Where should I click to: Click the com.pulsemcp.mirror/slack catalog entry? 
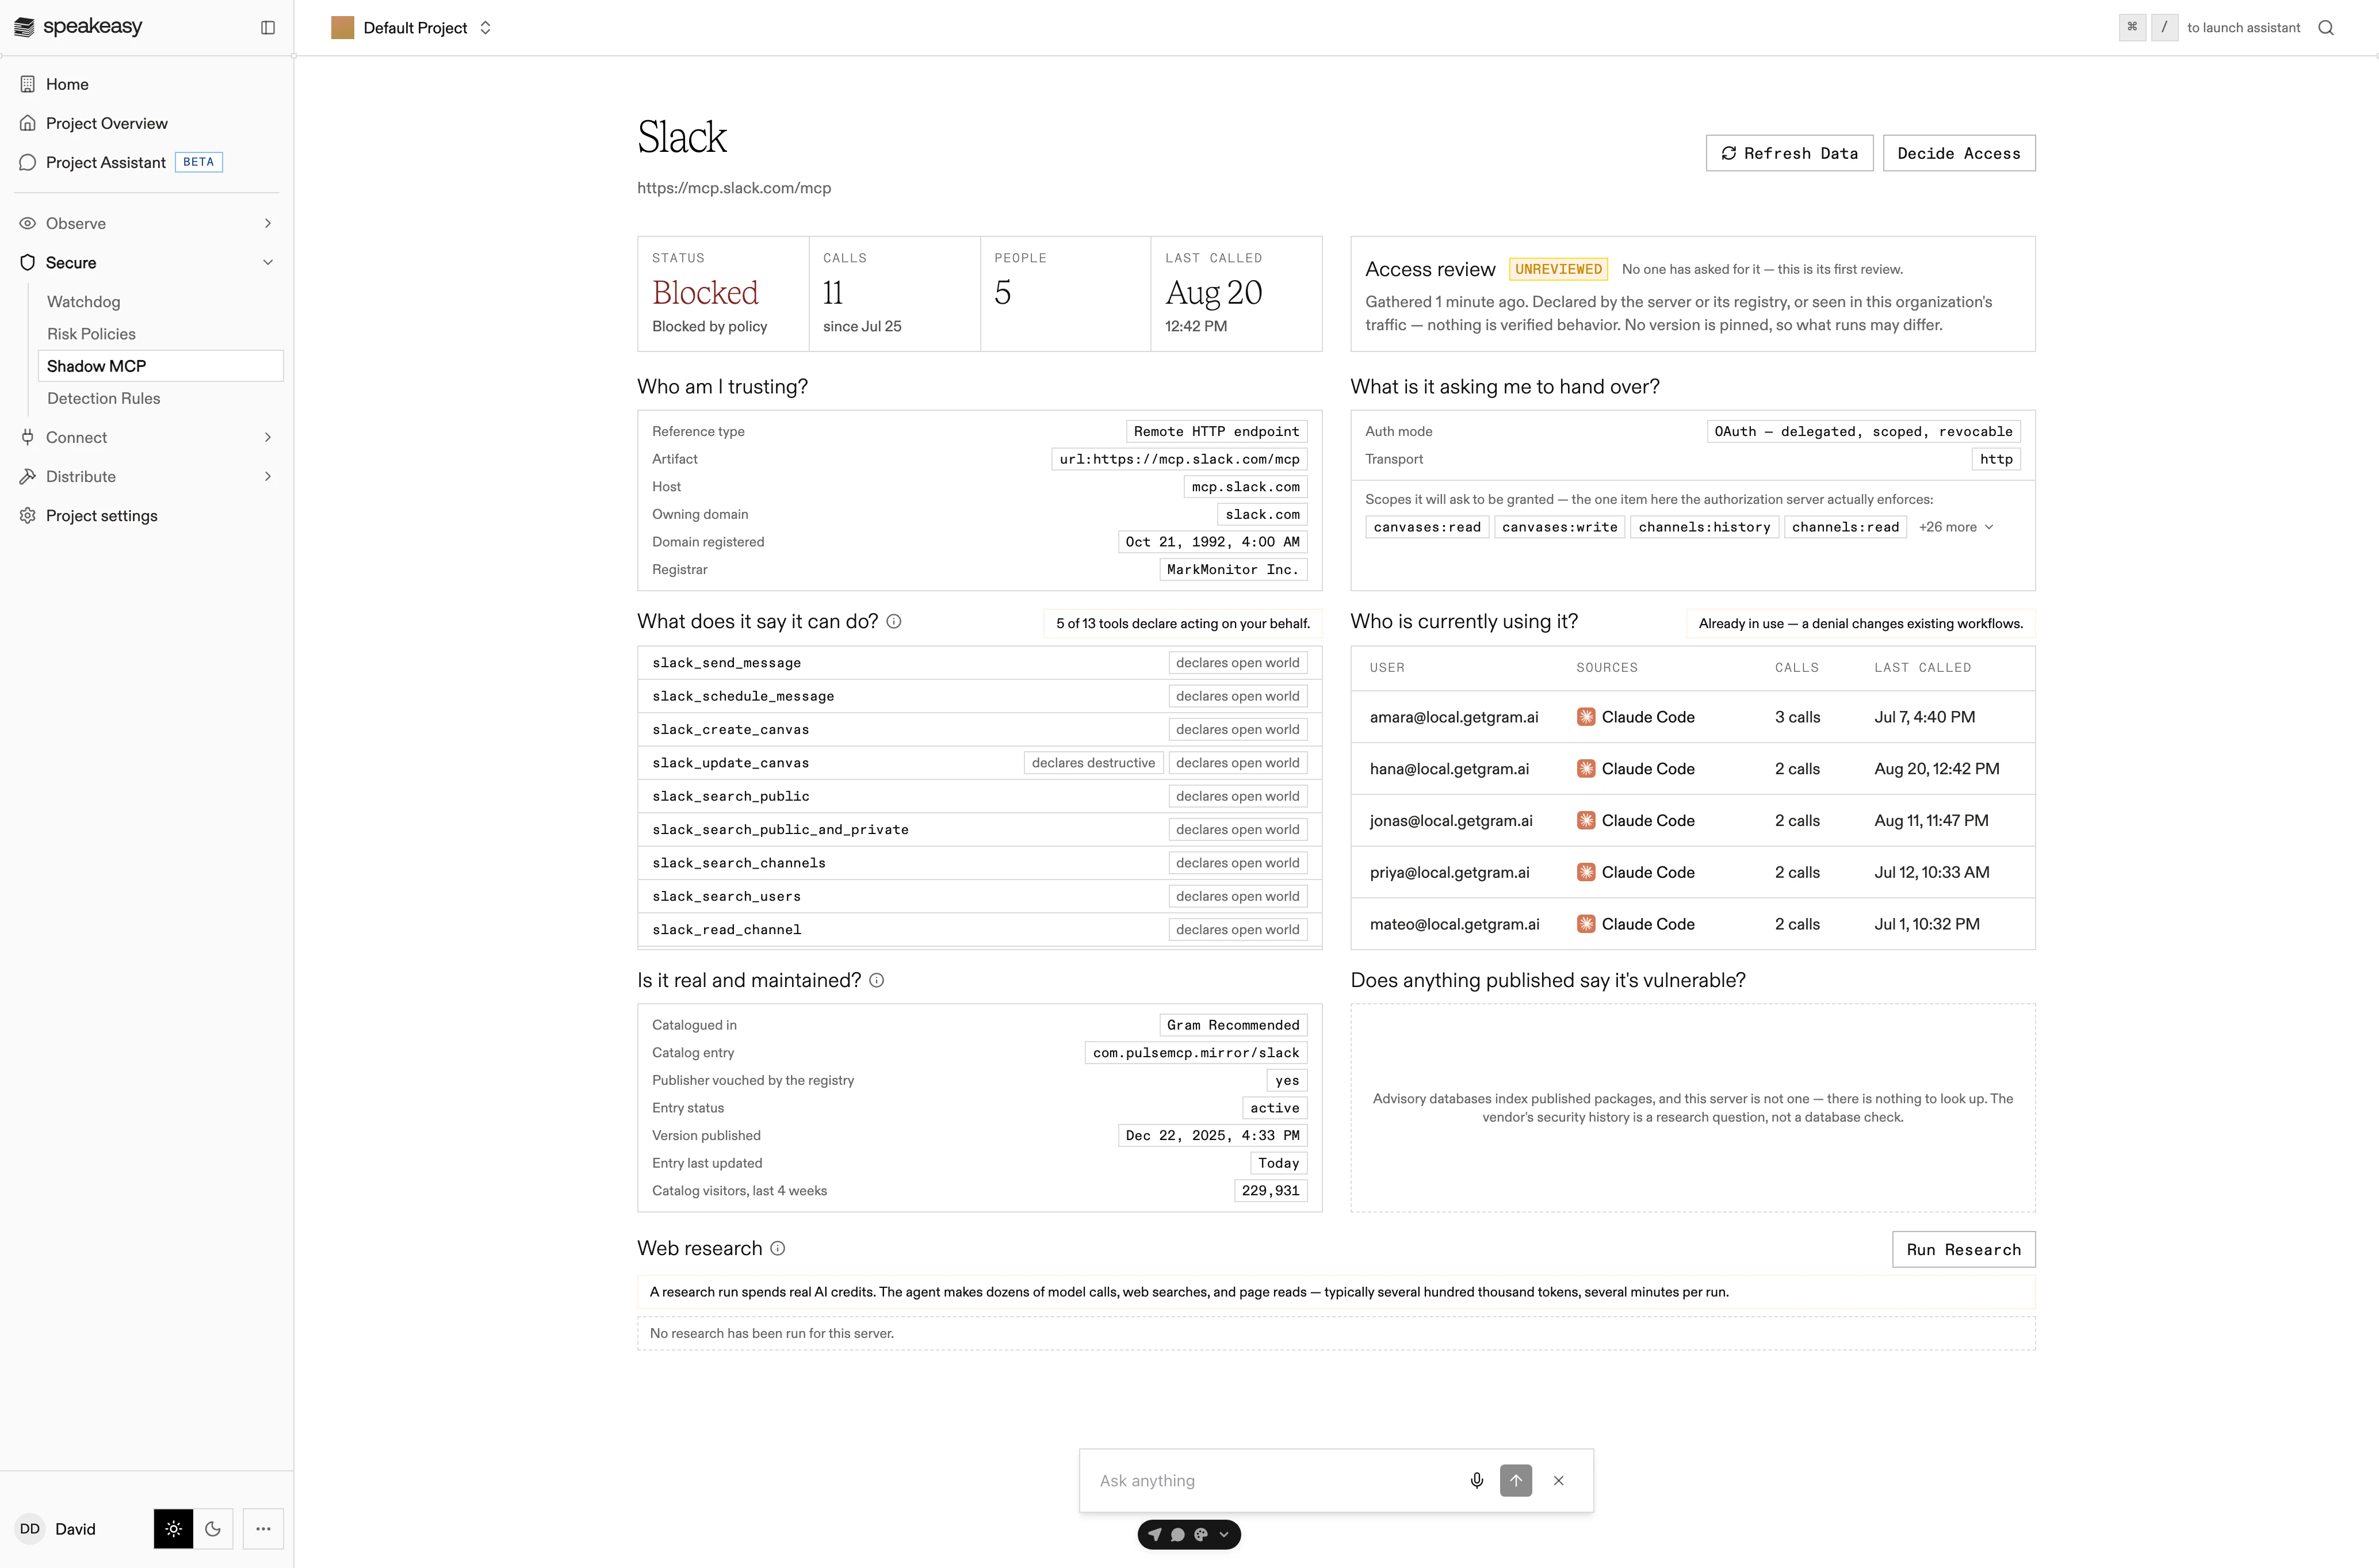[1196, 1053]
